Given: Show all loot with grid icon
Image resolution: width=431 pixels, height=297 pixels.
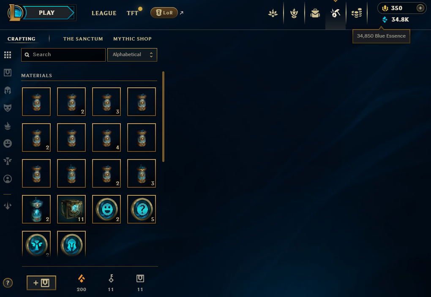Looking at the screenshot, I should pos(8,55).
